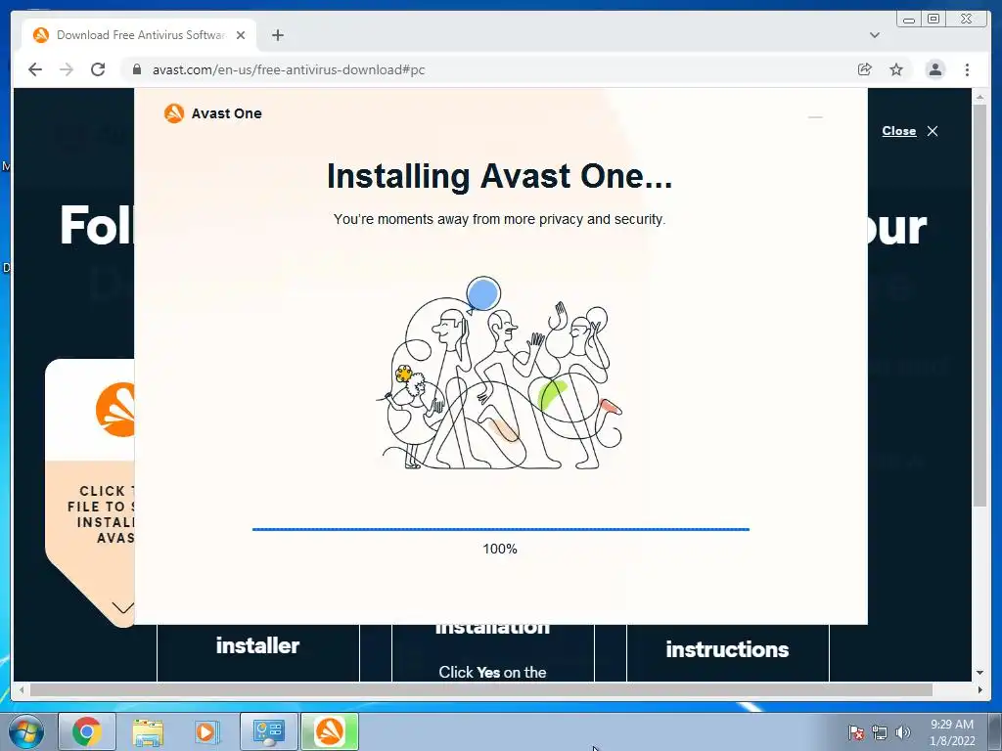
Task: Click the network tray icon
Action: [x=880, y=732]
